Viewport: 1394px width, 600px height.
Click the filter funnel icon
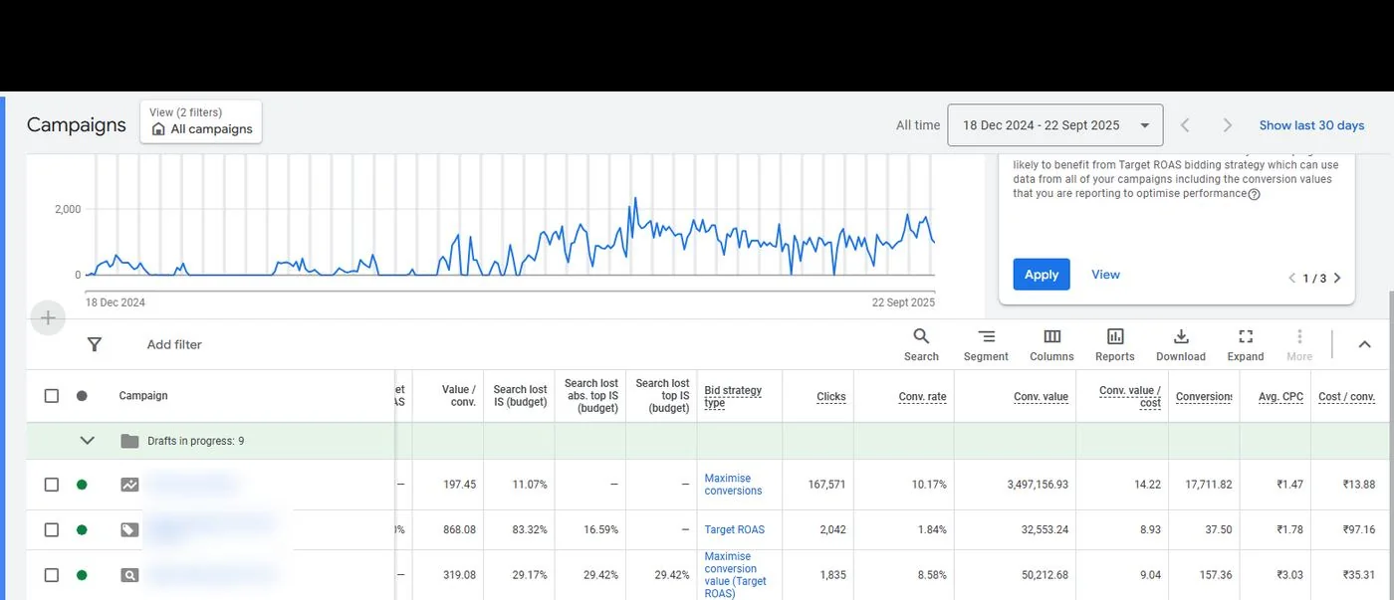95,344
